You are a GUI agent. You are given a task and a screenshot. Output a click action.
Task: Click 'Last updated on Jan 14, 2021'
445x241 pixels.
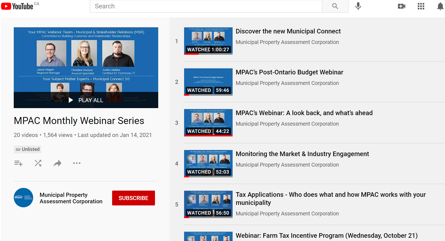pos(115,135)
